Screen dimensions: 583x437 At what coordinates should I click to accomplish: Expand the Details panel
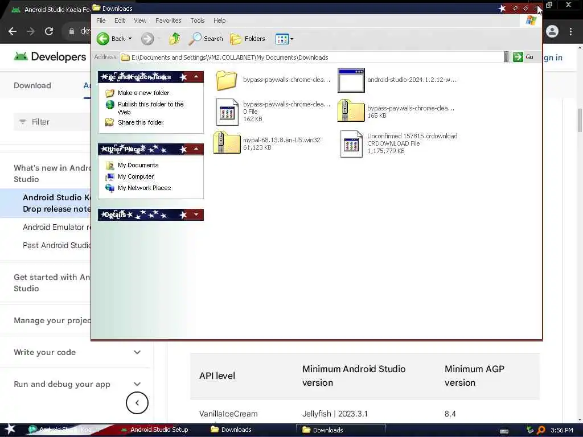coord(196,215)
